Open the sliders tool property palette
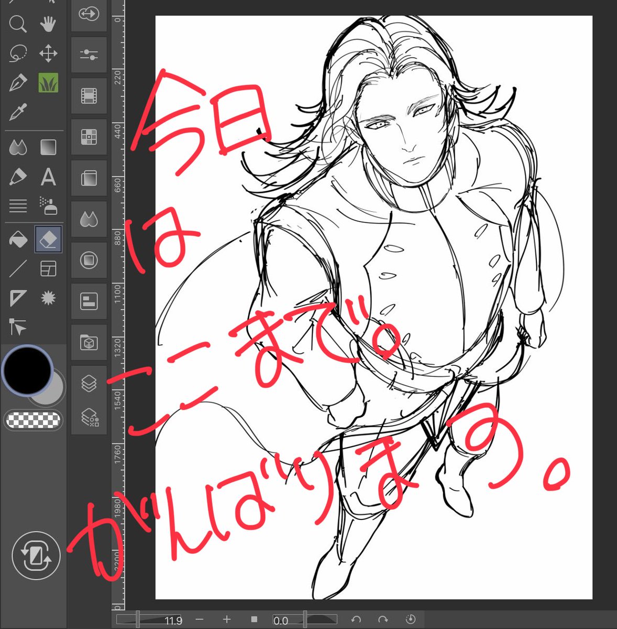Screen dimensions: 617x629 (x=89, y=54)
